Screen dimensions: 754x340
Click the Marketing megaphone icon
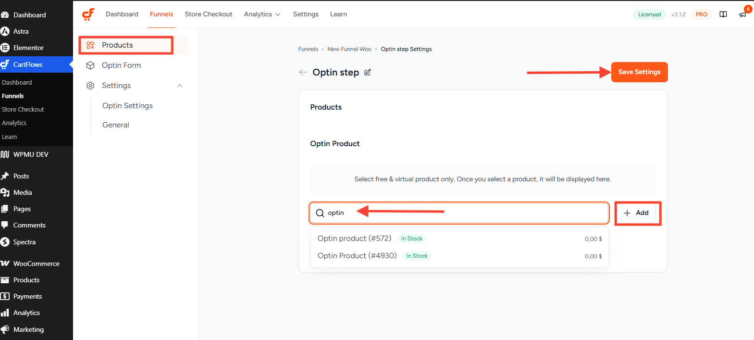tap(5, 329)
